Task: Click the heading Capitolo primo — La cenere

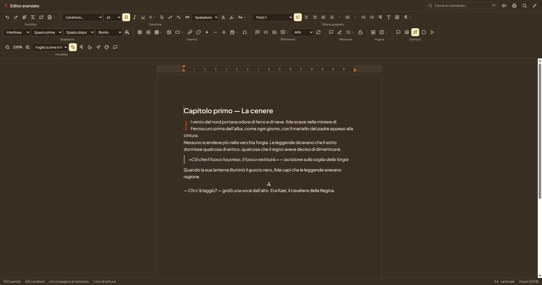Action: pyautogui.click(x=228, y=111)
